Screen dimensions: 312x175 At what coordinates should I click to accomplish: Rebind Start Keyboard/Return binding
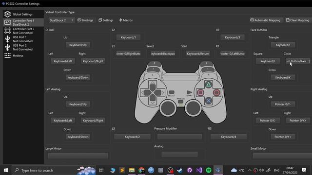coord(198,53)
